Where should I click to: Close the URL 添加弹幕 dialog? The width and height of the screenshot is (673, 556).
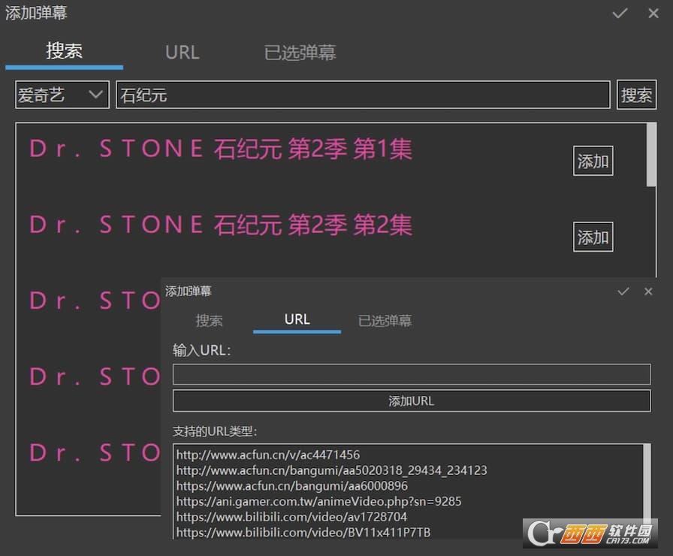648,292
